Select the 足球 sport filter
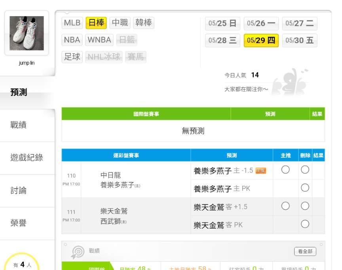The height and width of the screenshot is (270, 342). click(72, 57)
